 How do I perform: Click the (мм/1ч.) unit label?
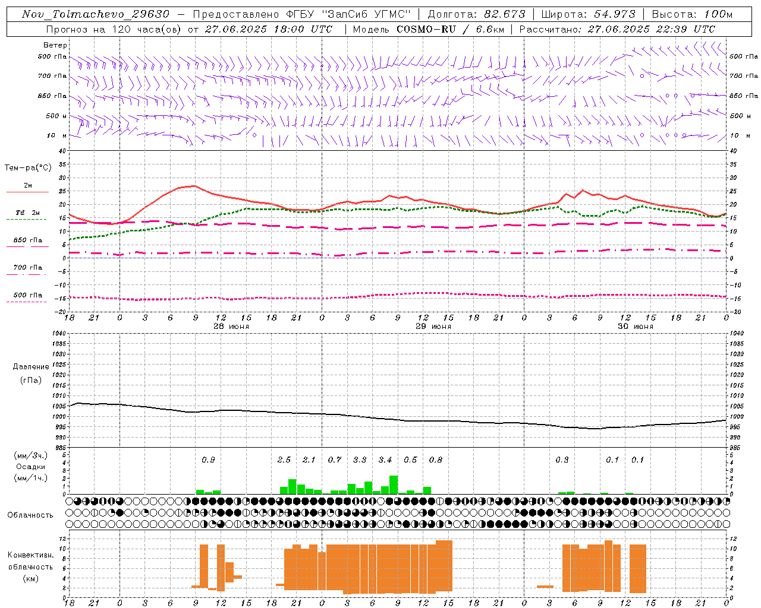31,478
